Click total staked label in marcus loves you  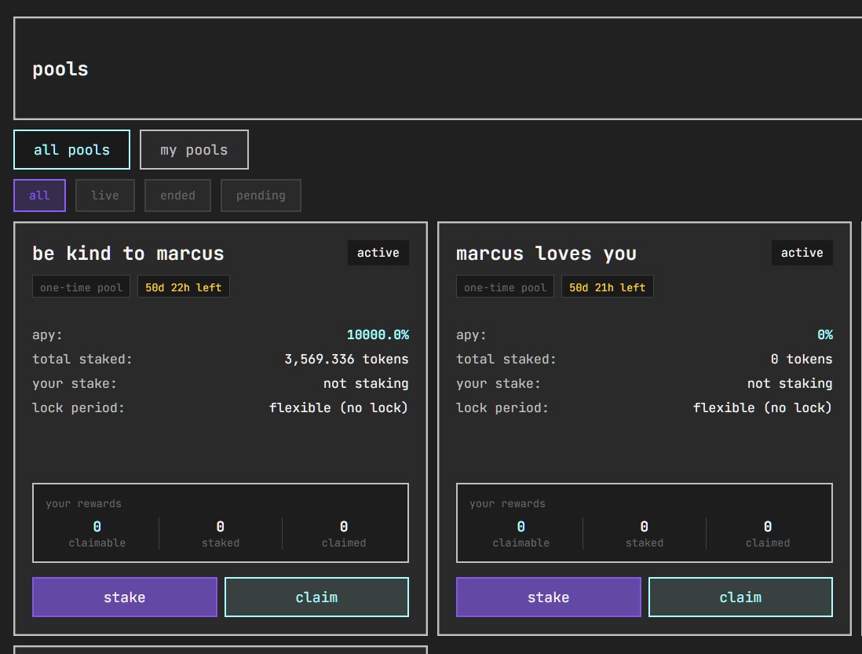tap(506, 359)
